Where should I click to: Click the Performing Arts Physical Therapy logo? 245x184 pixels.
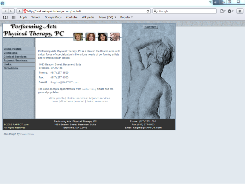pos(34,30)
